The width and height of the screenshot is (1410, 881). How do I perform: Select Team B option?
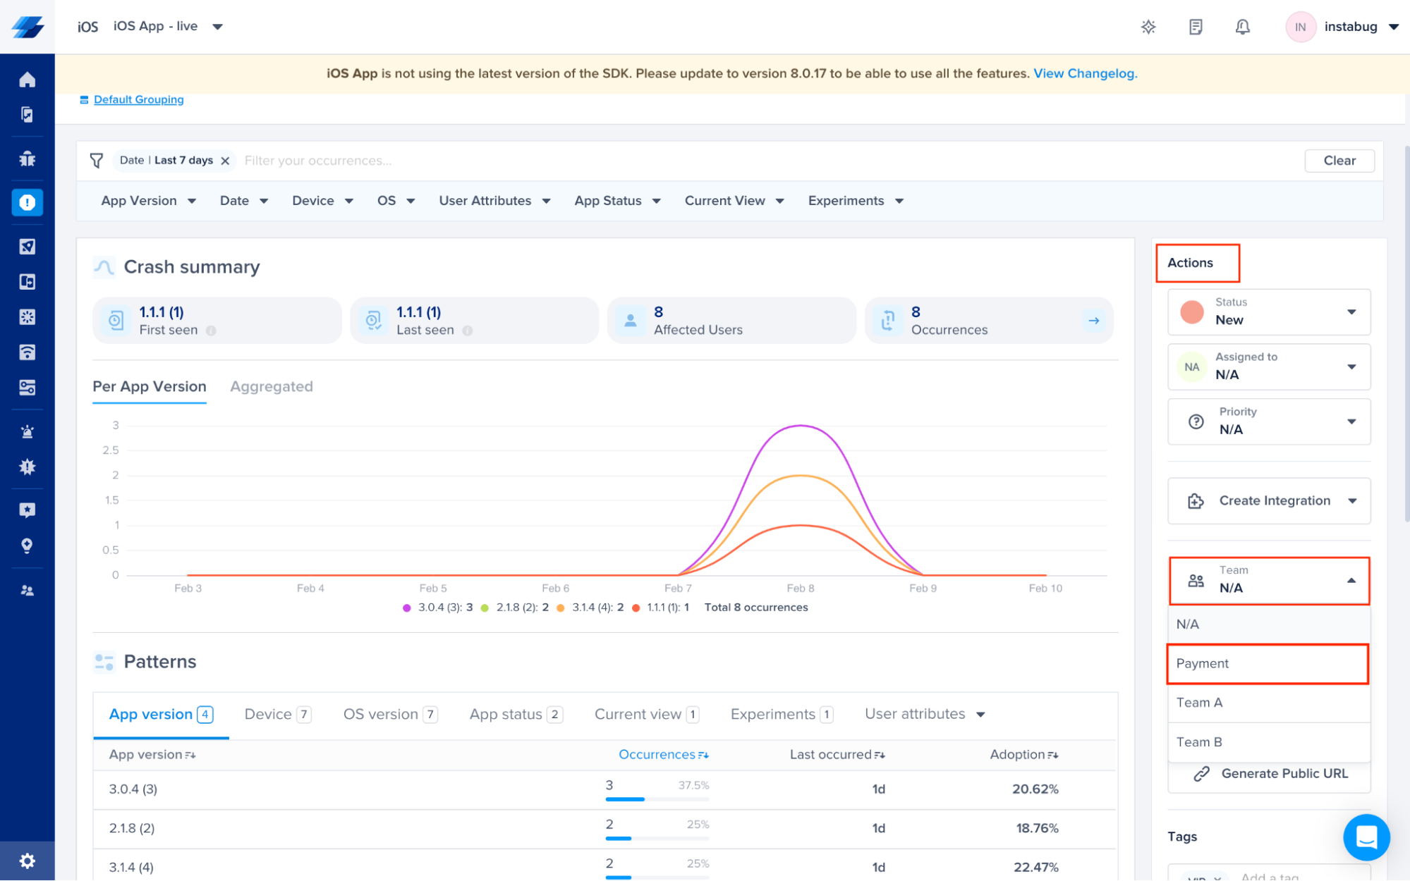pyautogui.click(x=1268, y=742)
